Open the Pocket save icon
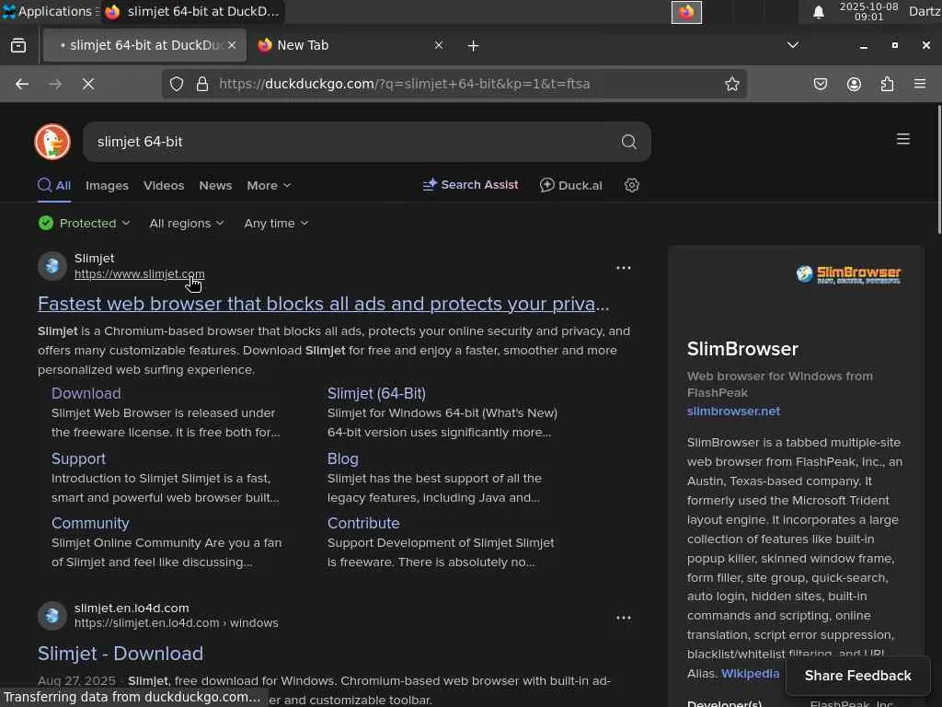 (x=821, y=84)
